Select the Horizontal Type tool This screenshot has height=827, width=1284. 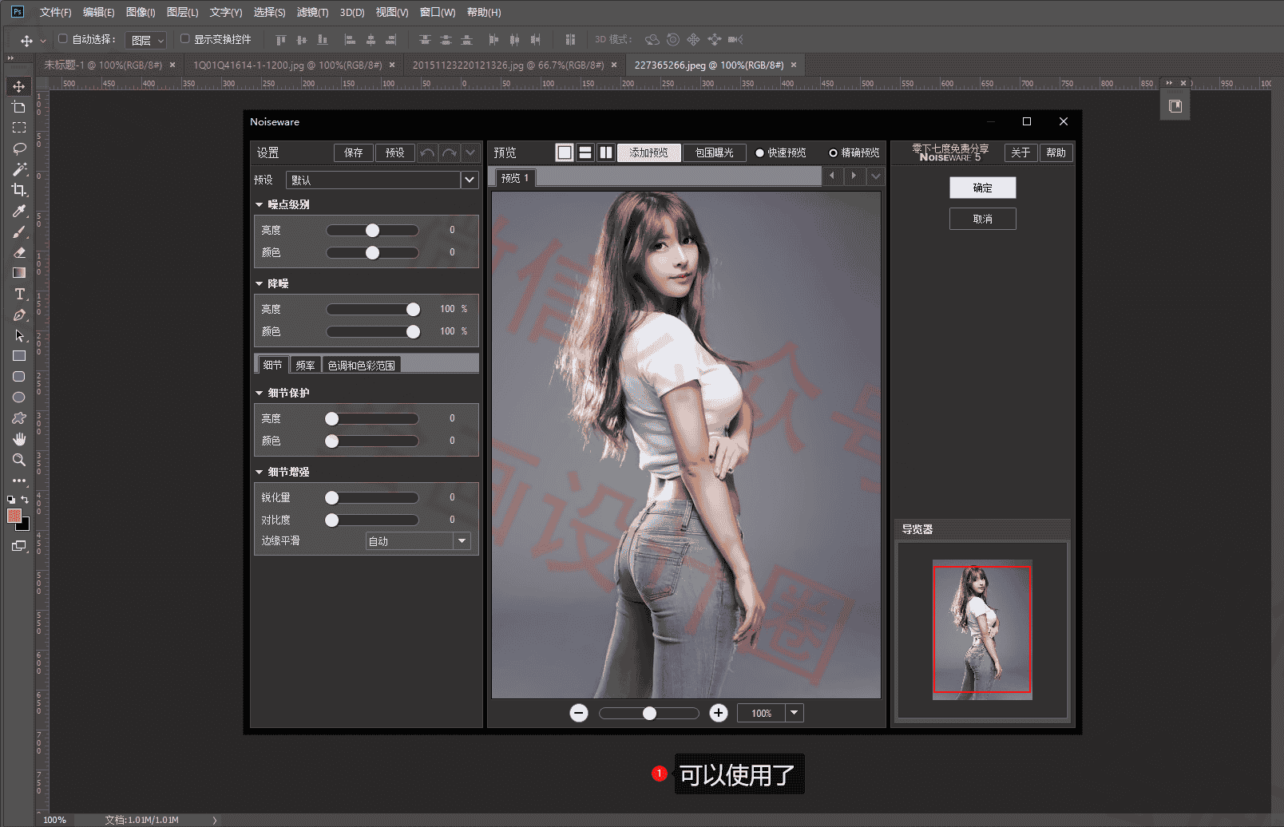tap(19, 294)
